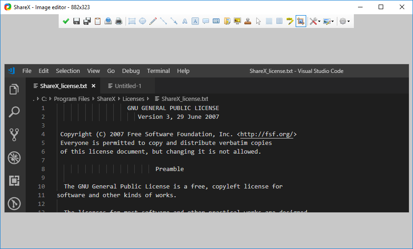Select the Line drawing tool
Screen dimensions: 413x249
coord(164,21)
